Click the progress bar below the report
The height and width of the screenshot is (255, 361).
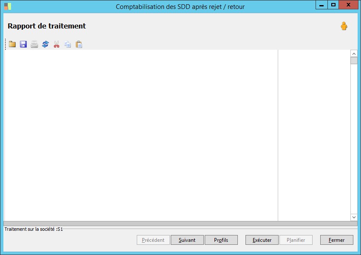tap(180, 224)
